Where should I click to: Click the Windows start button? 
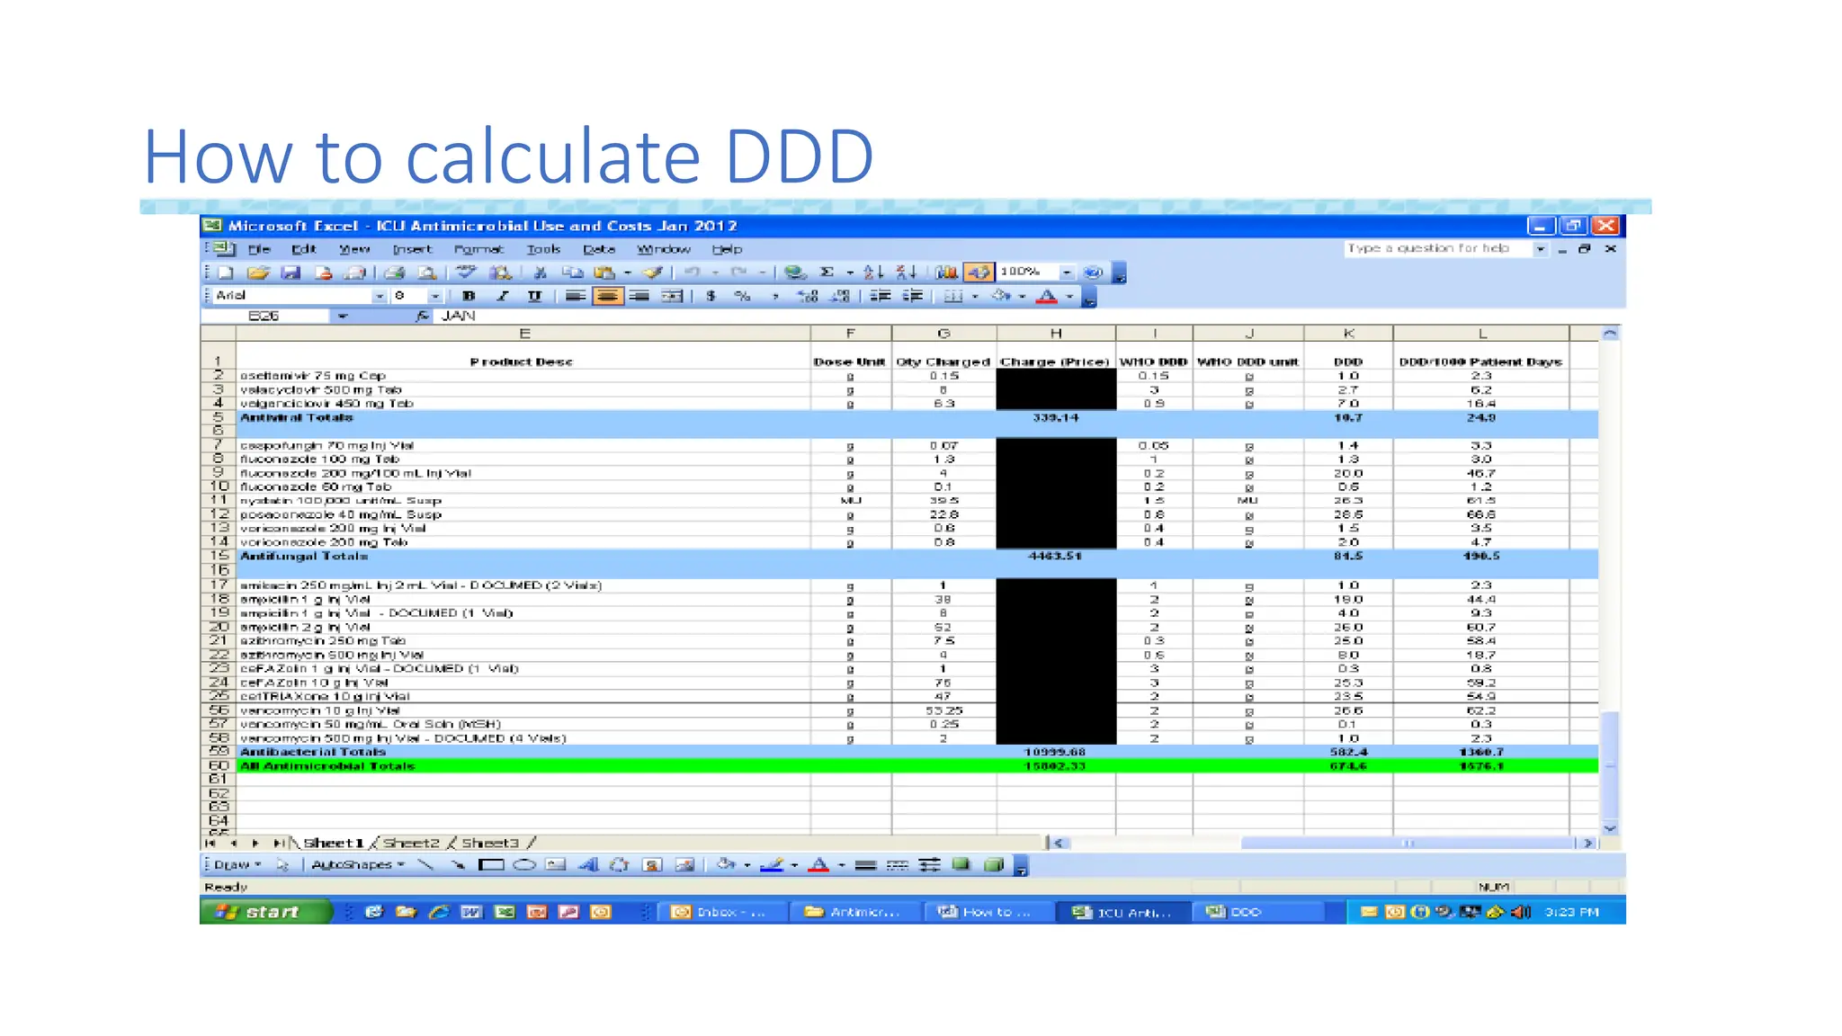265,912
